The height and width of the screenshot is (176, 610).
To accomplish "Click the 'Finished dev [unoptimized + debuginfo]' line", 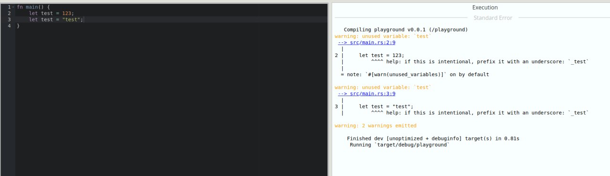I will click(x=433, y=139).
